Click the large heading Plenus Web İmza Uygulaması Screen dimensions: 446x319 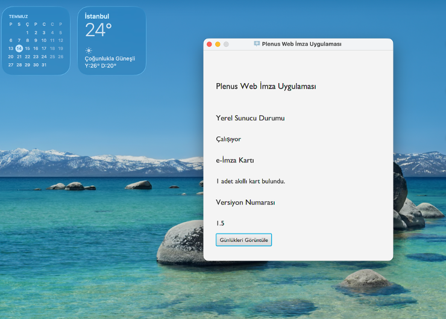click(266, 86)
